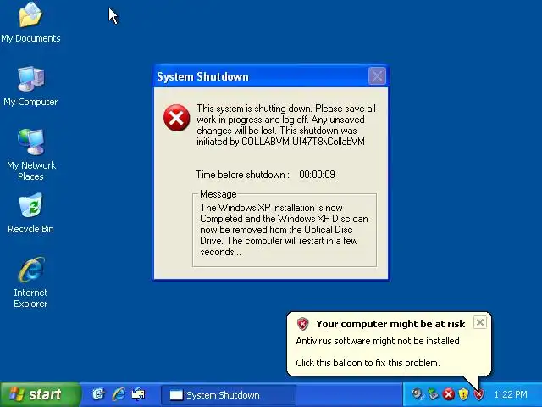
Task: Select the My Network Places icon
Action: click(x=30, y=154)
